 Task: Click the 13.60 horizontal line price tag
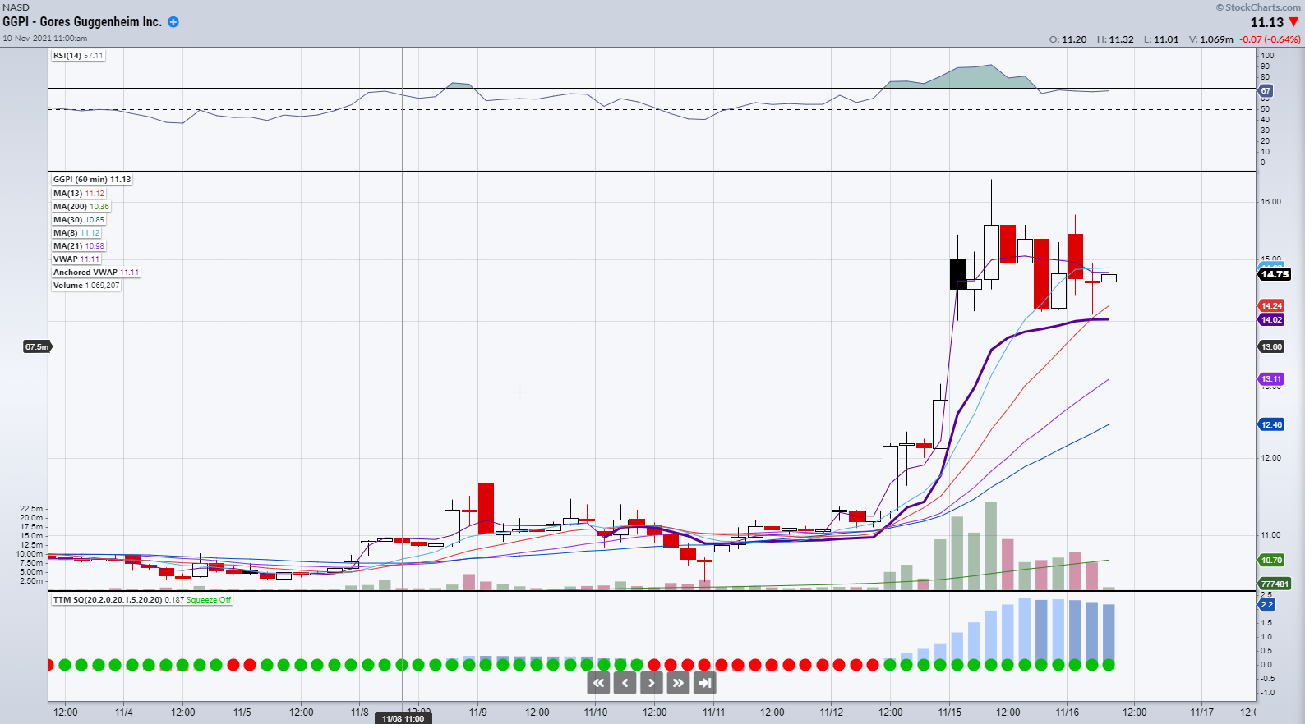click(x=1271, y=346)
